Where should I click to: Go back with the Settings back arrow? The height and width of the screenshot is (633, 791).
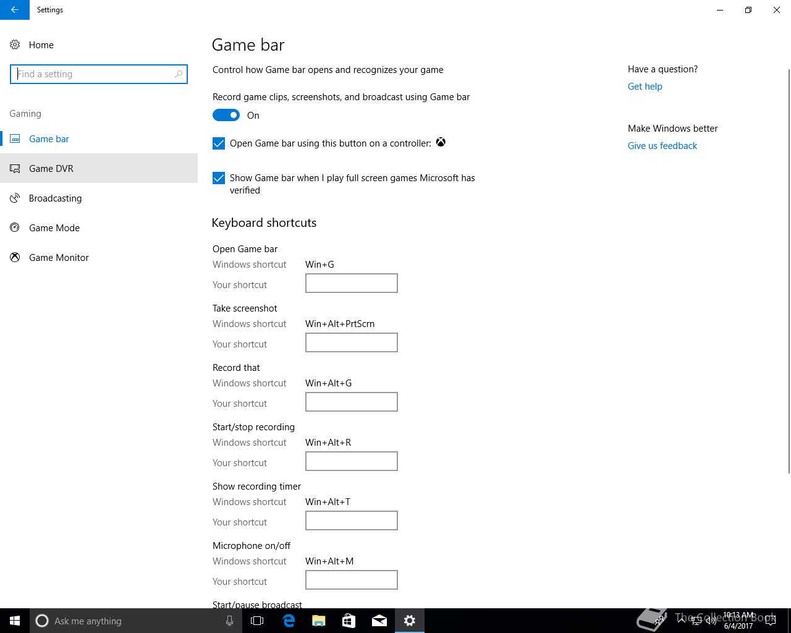coord(14,10)
